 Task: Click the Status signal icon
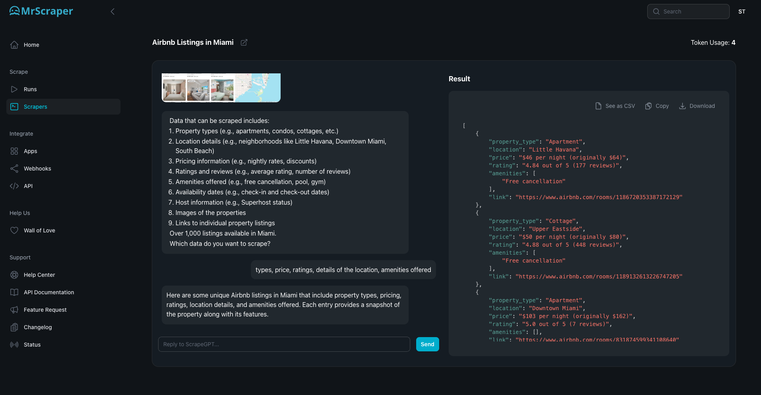(x=14, y=345)
